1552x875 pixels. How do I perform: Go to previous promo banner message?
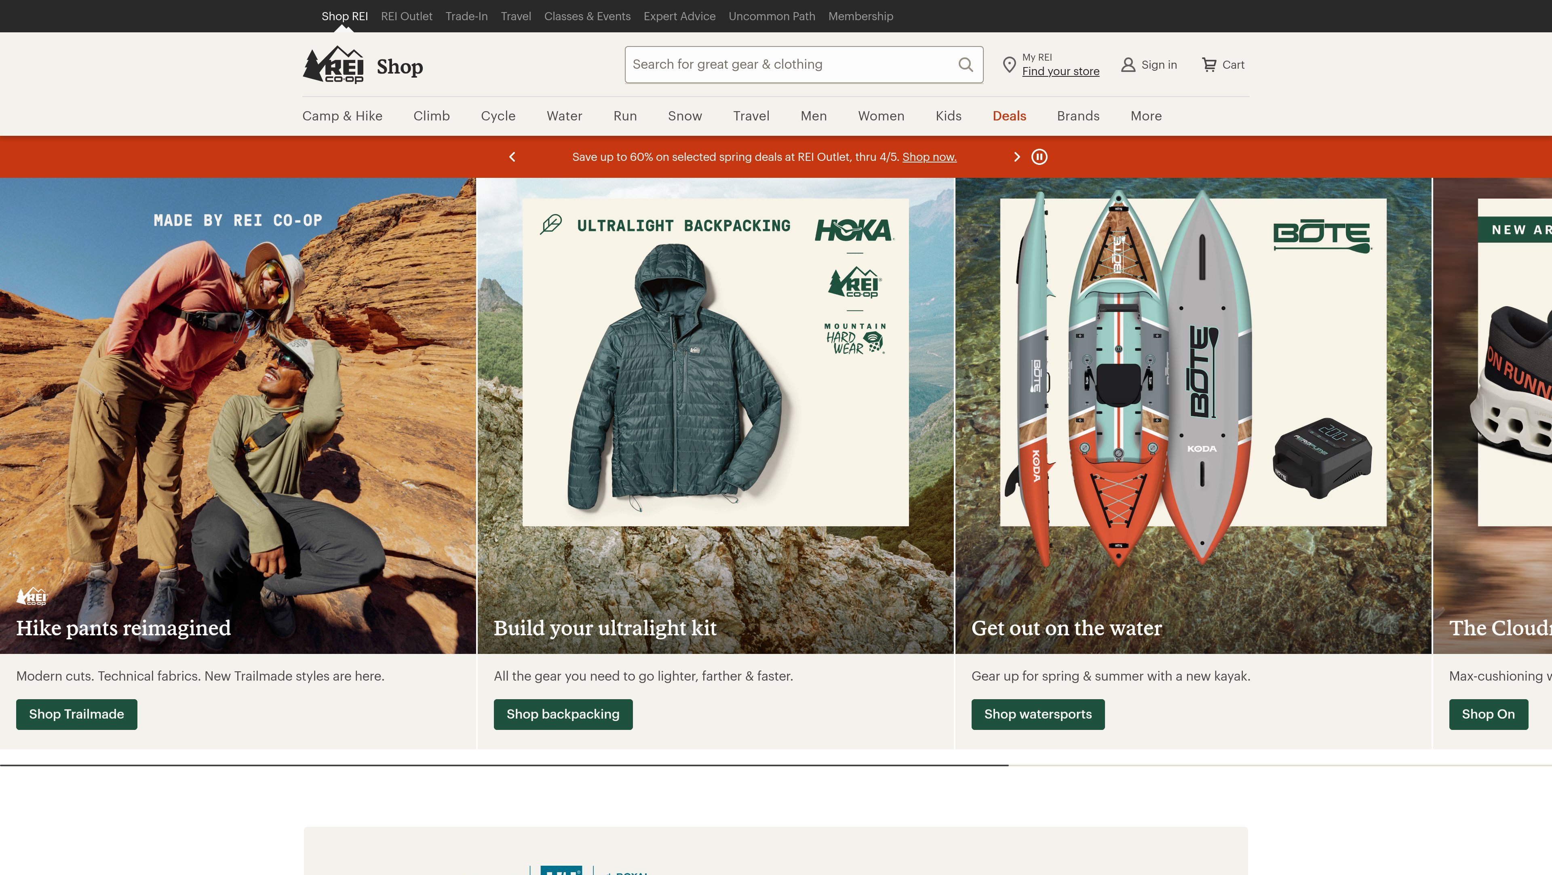[512, 157]
